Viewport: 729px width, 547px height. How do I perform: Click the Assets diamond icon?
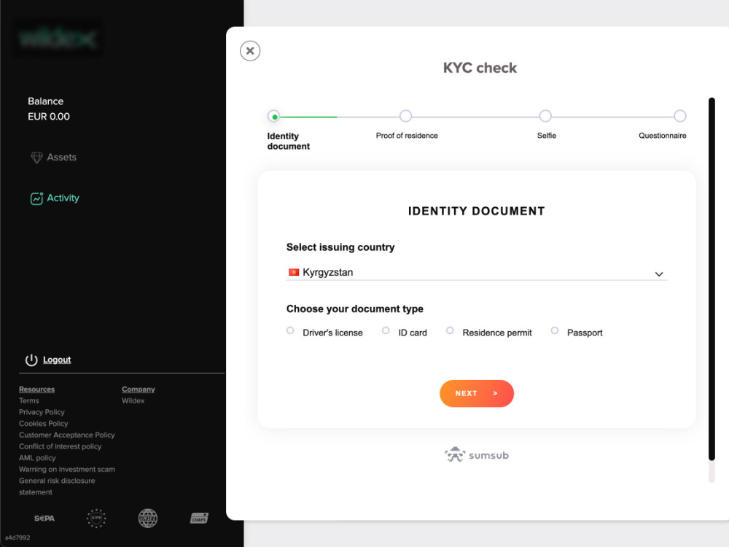(36, 158)
